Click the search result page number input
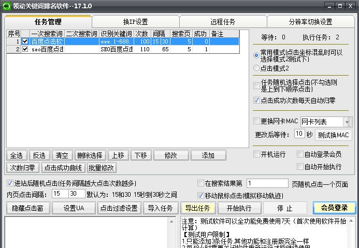 pyautogui.click(x=267, y=183)
